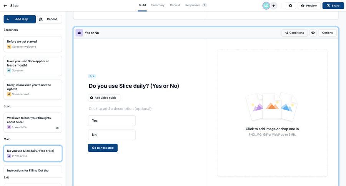This screenshot has height=186, width=346.
Task: Open the Options menu
Action: tap(327, 33)
